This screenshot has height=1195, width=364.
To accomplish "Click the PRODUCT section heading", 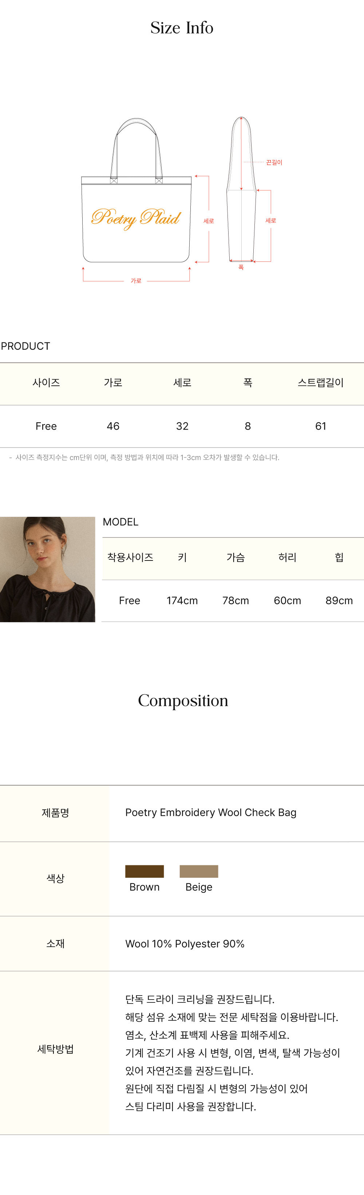I will pos(25,346).
